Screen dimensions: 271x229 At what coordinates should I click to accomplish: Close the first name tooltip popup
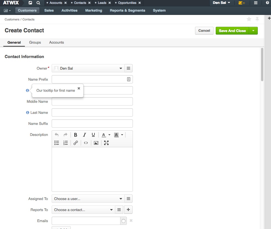(79, 88)
